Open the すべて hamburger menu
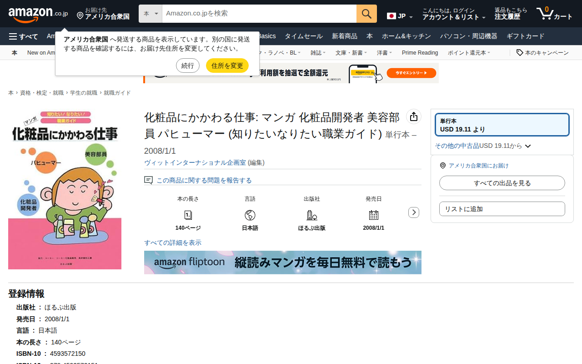Screen dimensions: 582x364 24,36
